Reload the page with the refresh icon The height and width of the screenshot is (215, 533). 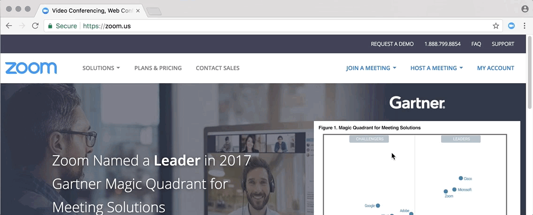35,26
